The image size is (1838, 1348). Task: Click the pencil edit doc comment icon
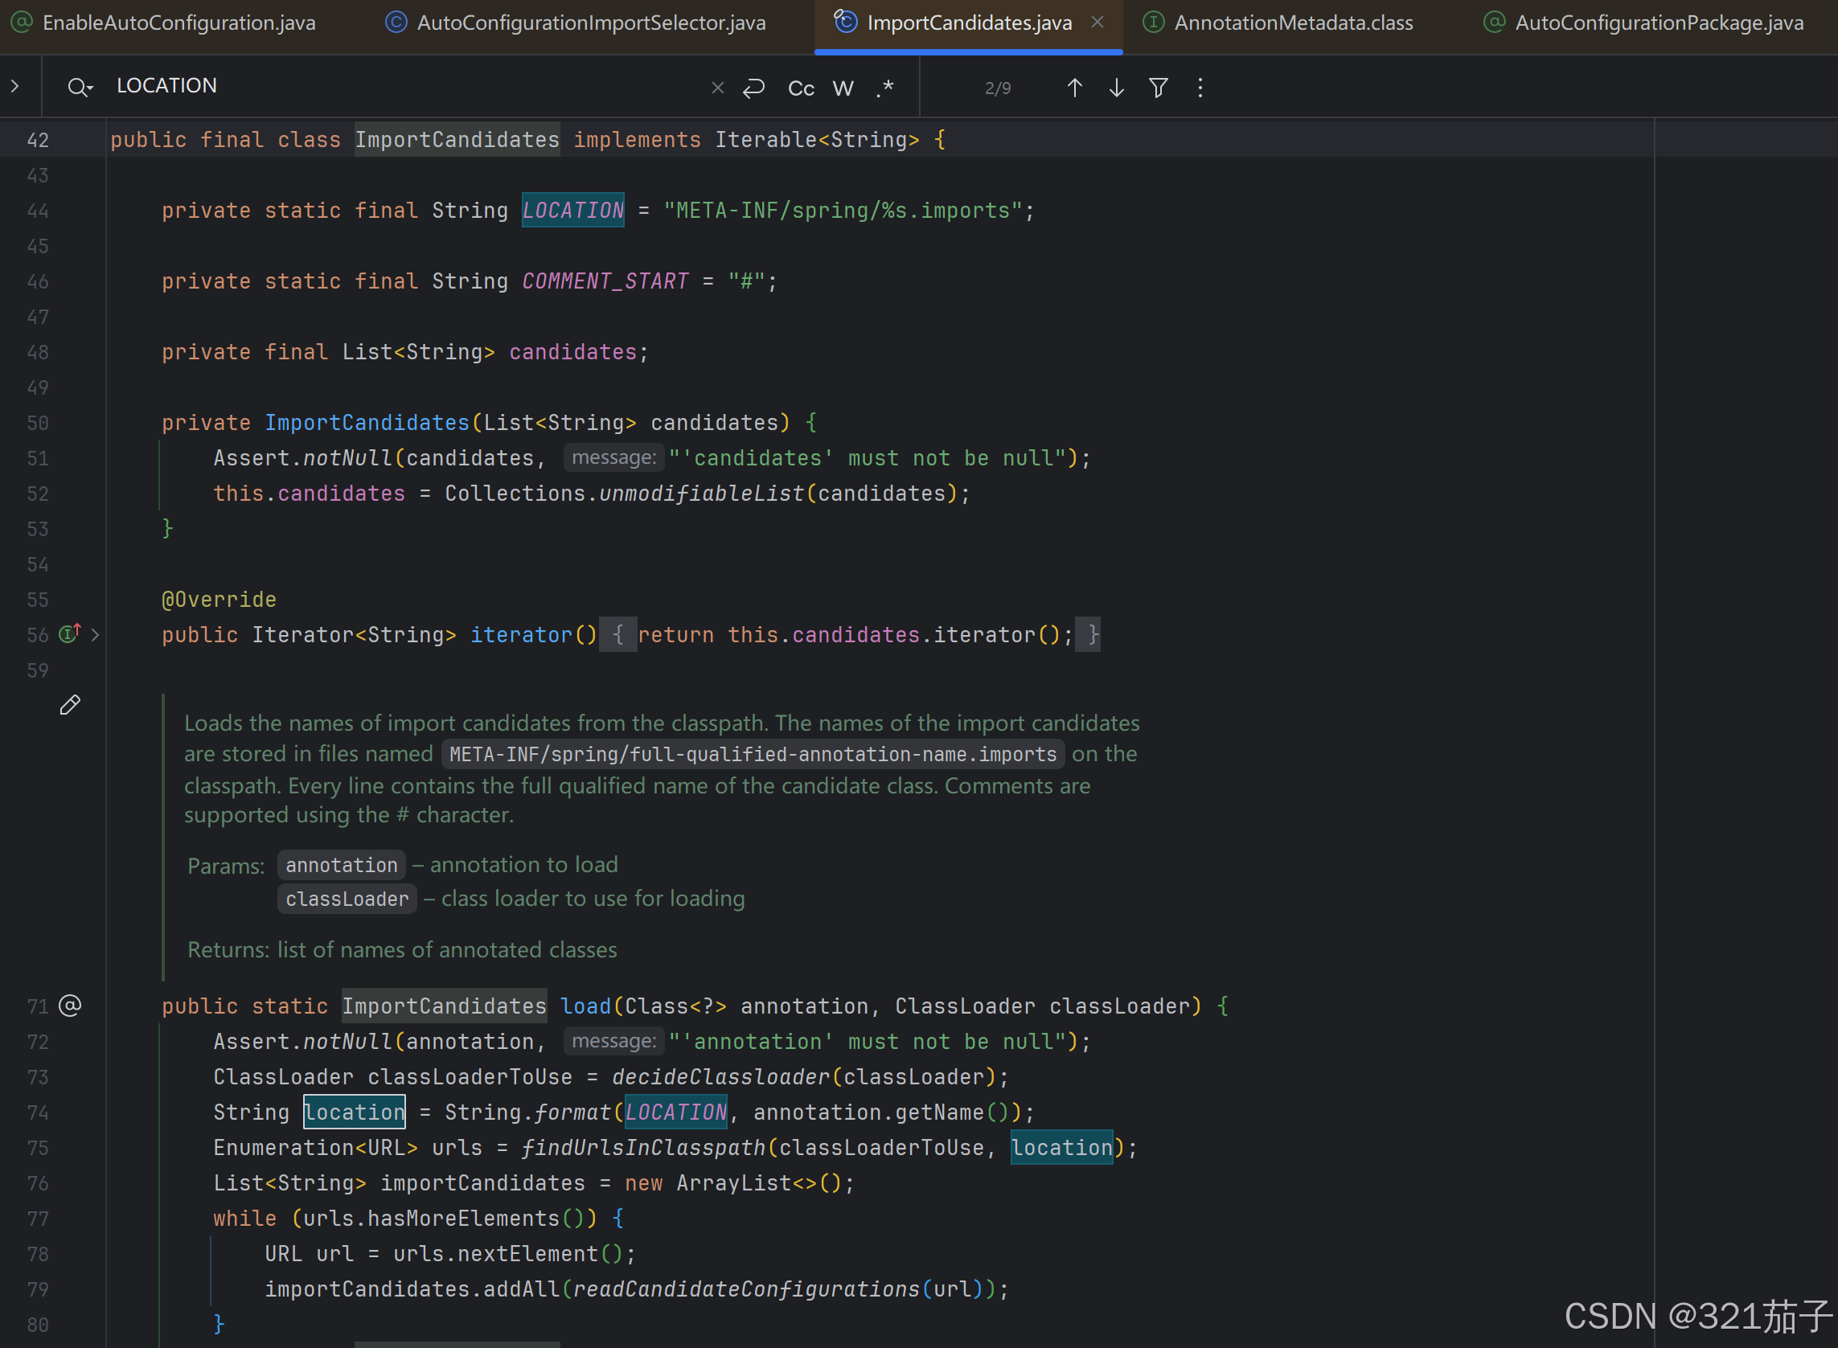[70, 704]
